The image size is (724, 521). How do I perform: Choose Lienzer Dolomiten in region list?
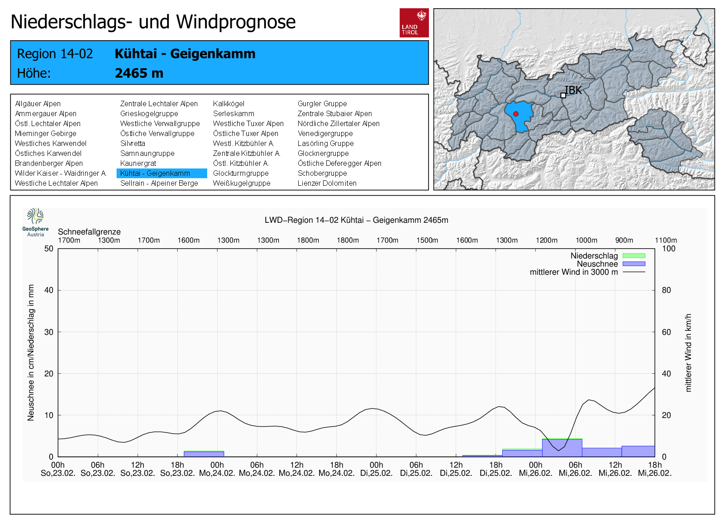coord(327,183)
